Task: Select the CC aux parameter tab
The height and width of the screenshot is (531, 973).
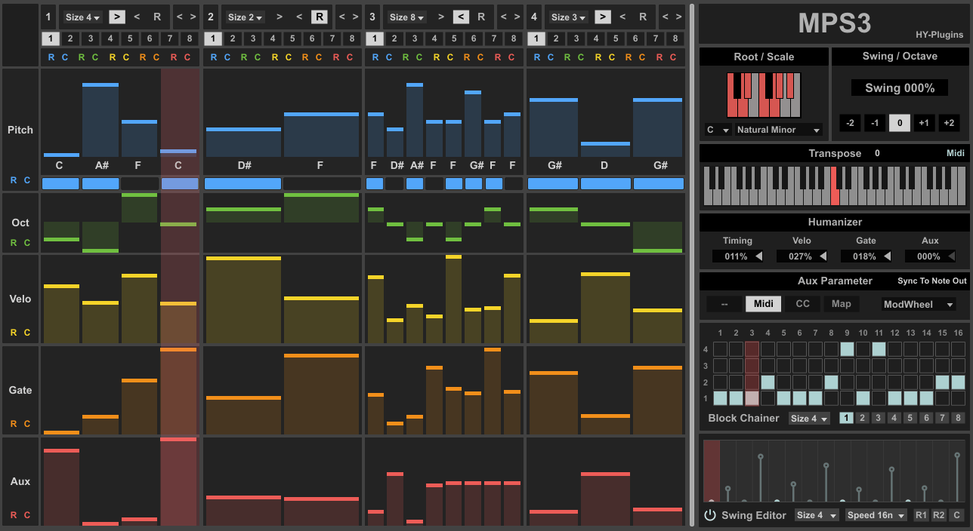Action: point(802,304)
